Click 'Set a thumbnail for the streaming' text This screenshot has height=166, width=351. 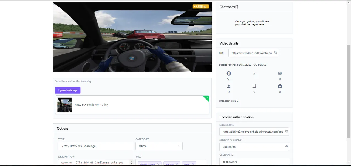(x=73, y=81)
